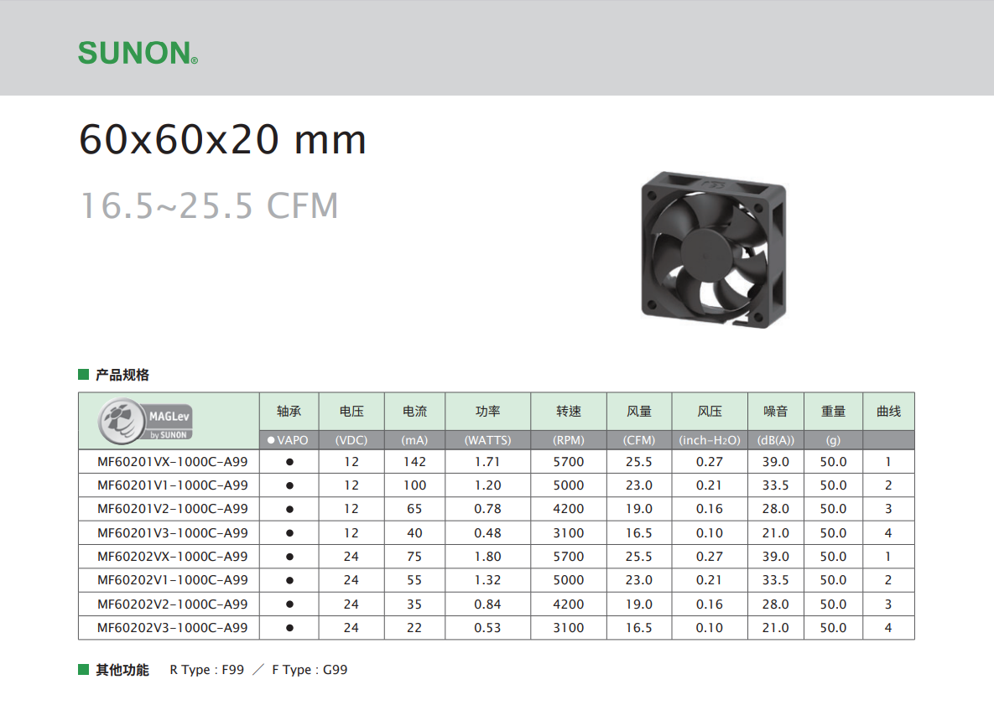The height and width of the screenshot is (721, 994).
Task: Select model MF60202VX-1000C-A99
Action: click(173, 557)
